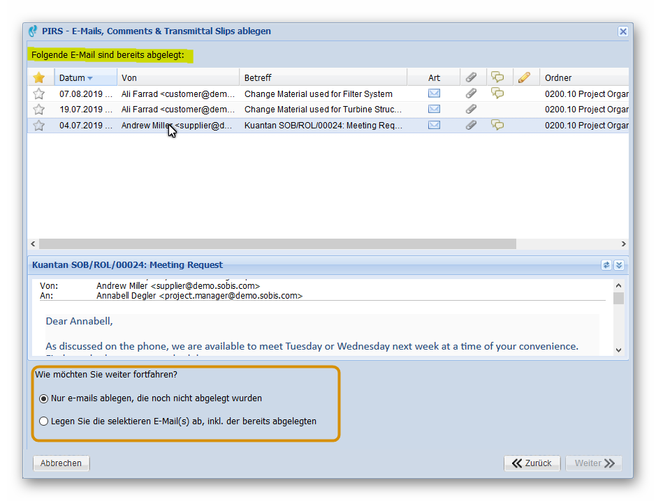Click the refresh icon in preview header
656x501 pixels.
click(606, 265)
